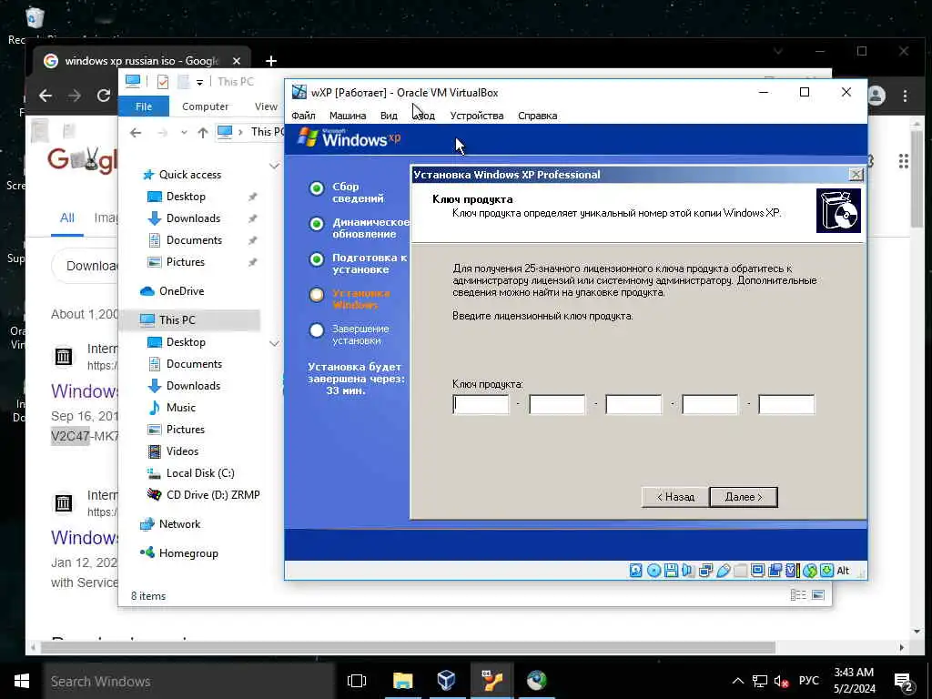Switch Explorer to large thumbnails view icon
The height and width of the screenshot is (699, 932).
[x=818, y=595]
